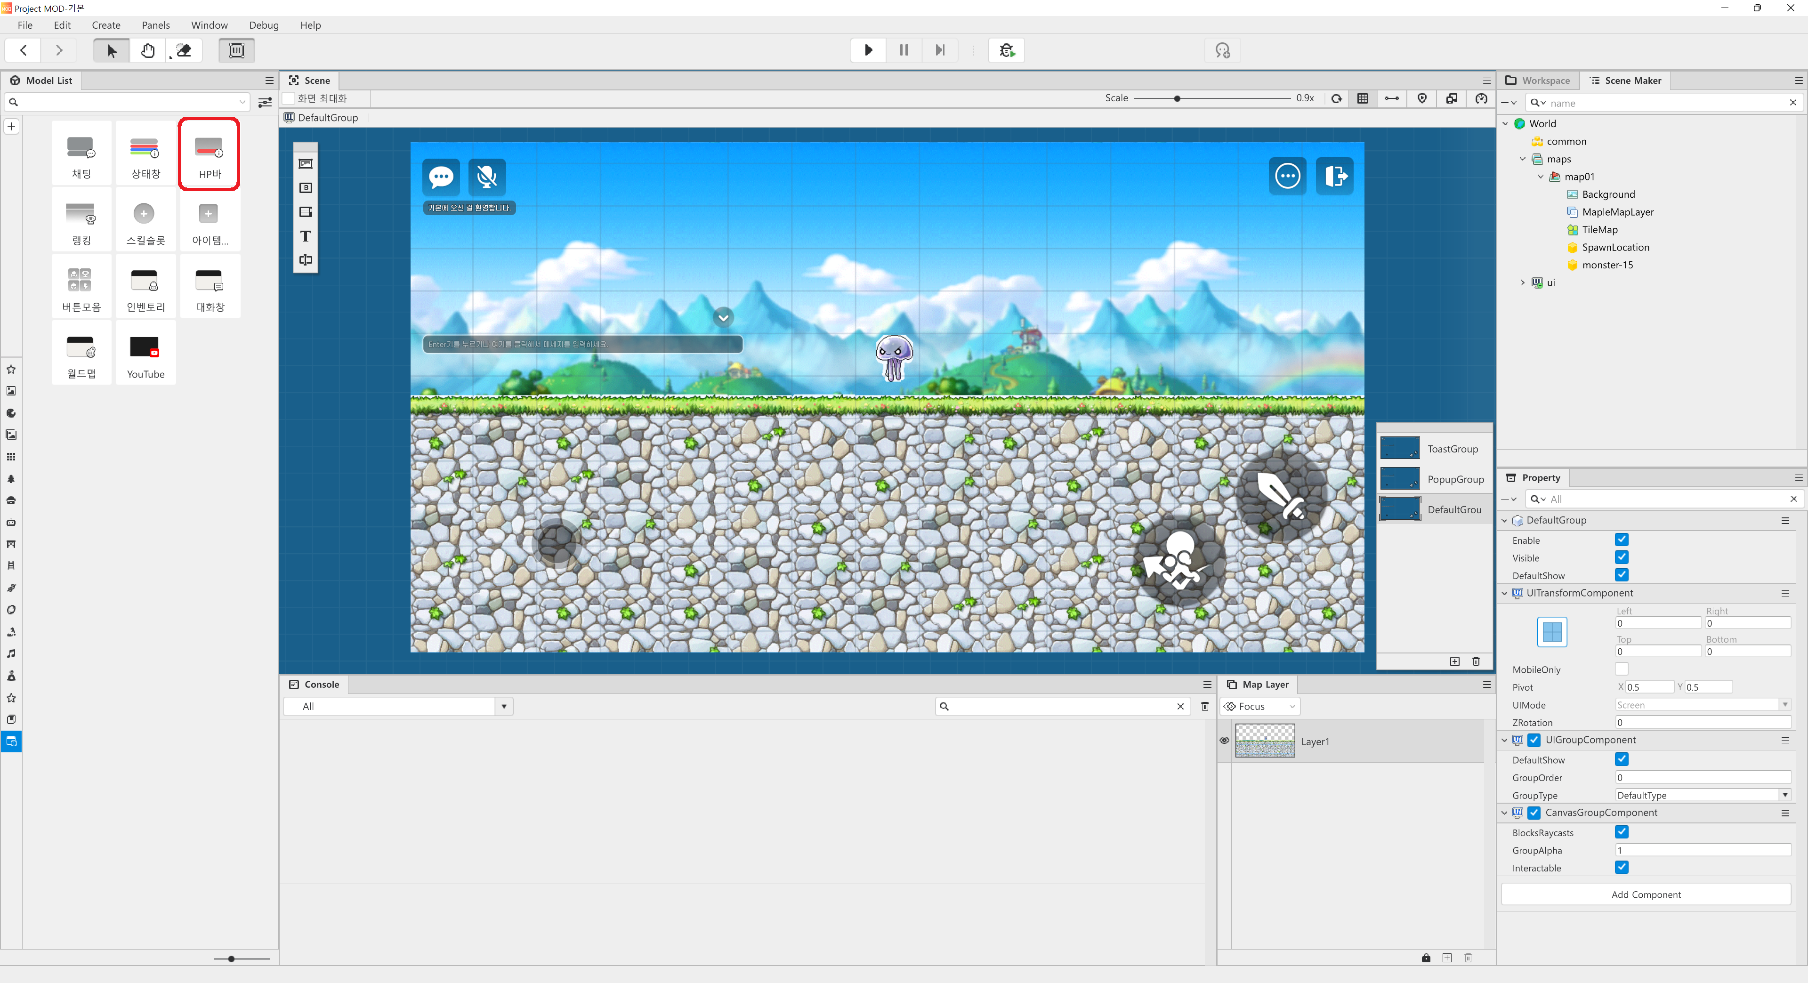Collapse the CanvasGroupComponent section
Image resolution: width=1808 pixels, height=983 pixels.
(x=1505, y=813)
